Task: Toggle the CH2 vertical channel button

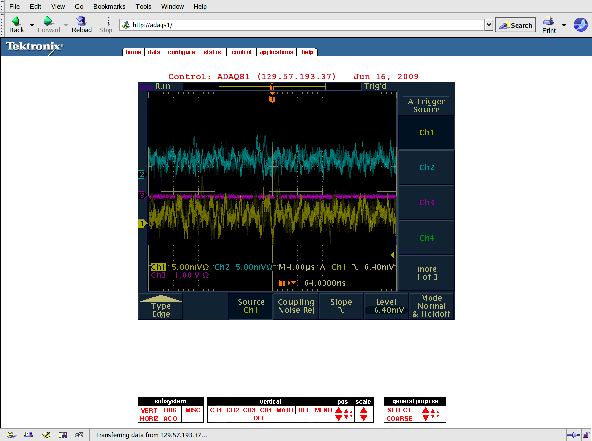Action: point(232,410)
